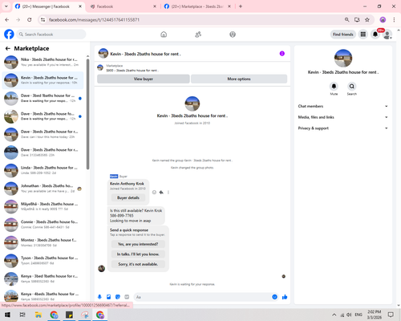Open the Chrome profile avatar icon

(x=383, y=20)
